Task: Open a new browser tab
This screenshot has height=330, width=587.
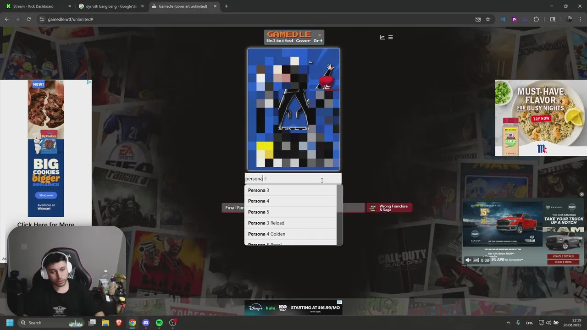Action: click(226, 6)
